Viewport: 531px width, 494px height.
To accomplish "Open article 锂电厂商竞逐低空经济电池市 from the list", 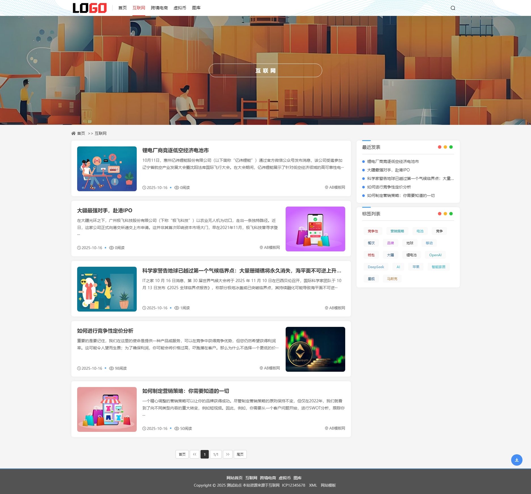I will [x=175, y=150].
